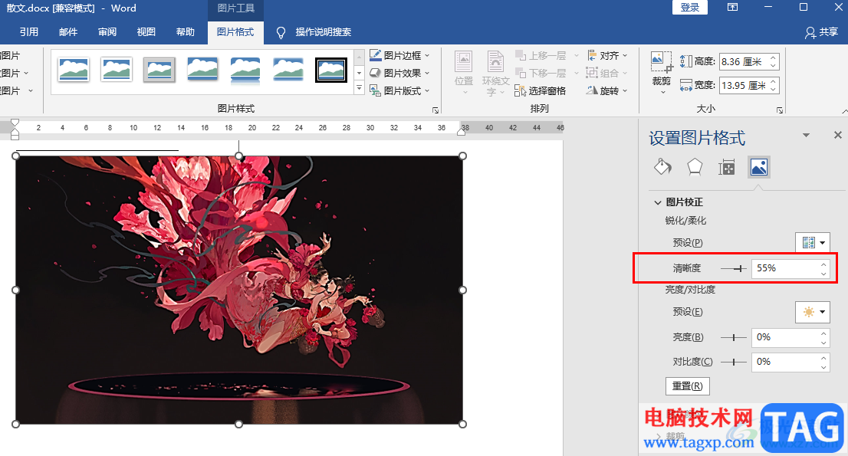Switch to the Mailings (邮件) tab
848x456 pixels.
[x=68, y=32]
